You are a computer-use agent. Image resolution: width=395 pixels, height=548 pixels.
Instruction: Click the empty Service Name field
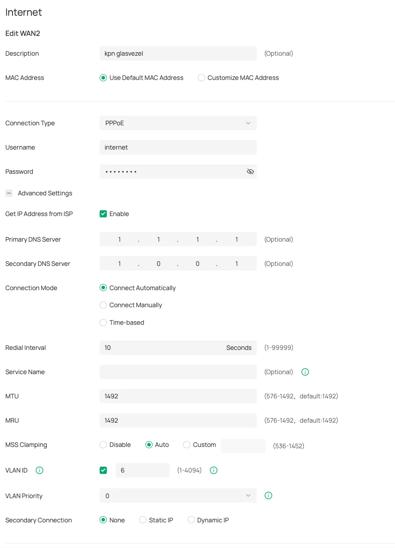(178, 372)
